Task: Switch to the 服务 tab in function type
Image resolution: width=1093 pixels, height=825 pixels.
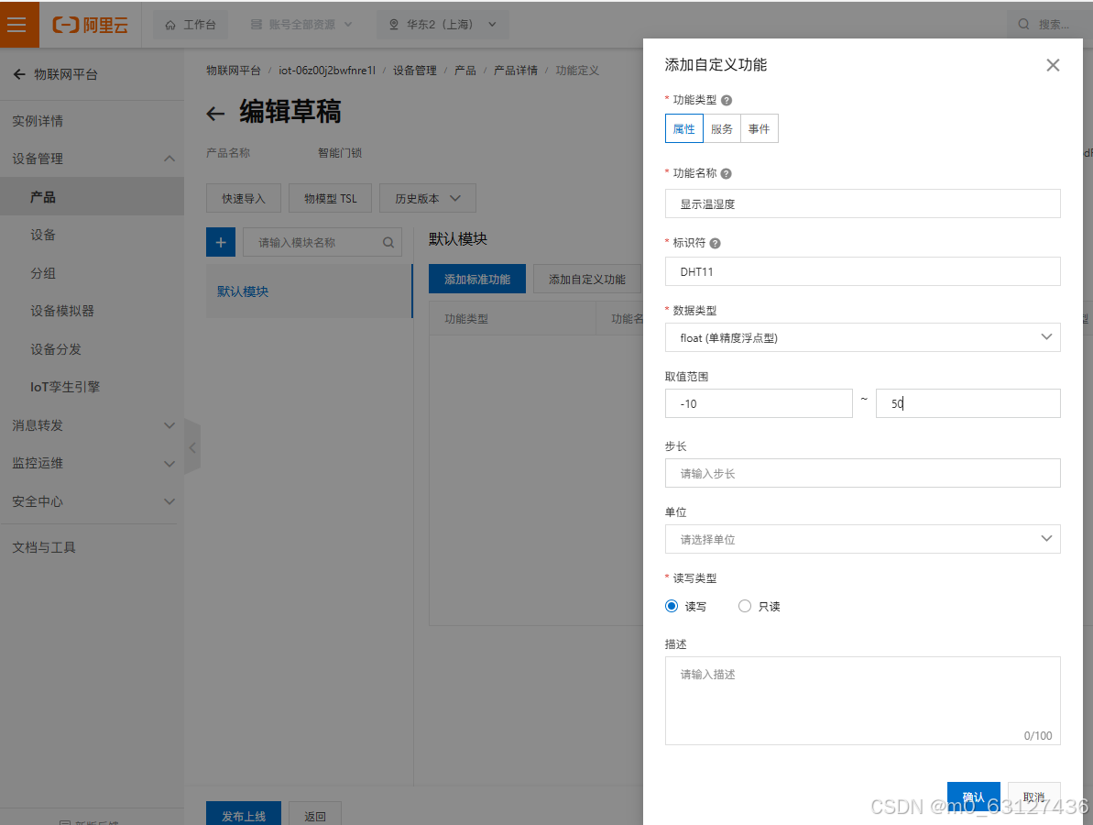Action: tap(721, 128)
